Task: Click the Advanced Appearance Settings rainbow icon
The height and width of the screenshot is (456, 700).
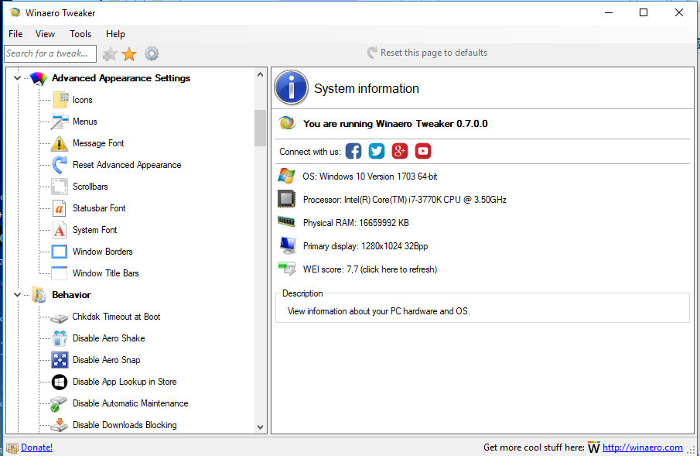Action: pos(39,78)
